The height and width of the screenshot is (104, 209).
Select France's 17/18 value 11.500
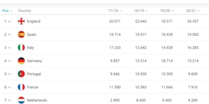click(115, 87)
